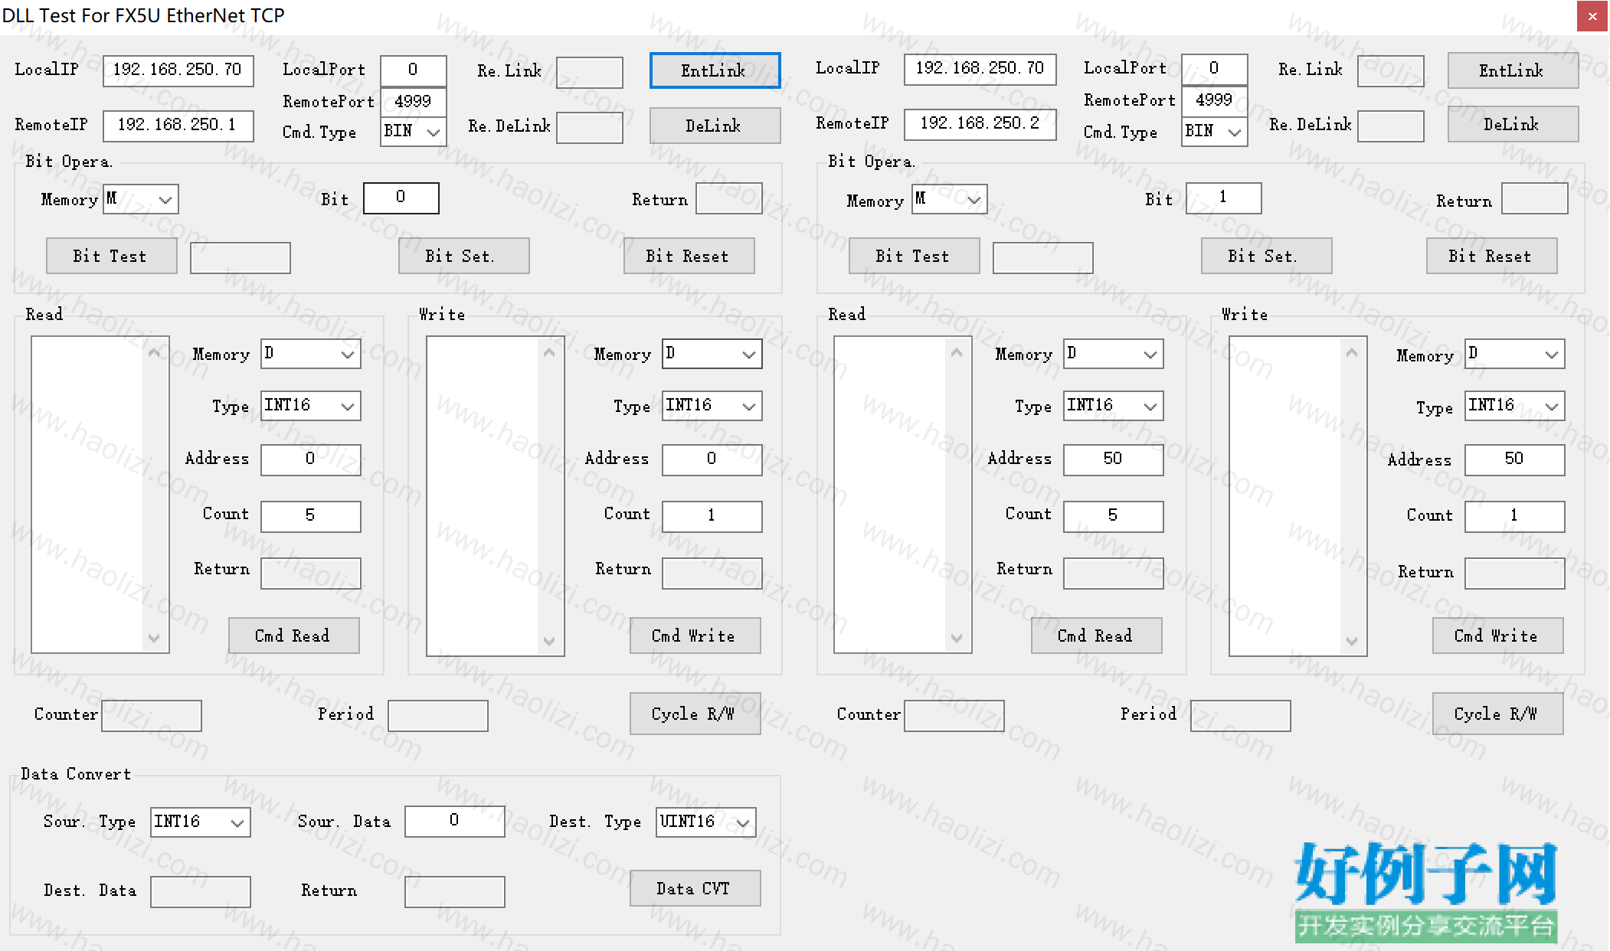Open Write Memory dropdown for remote 192.168.250.2
Screen dimensions: 1610x951
coord(1514,354)
